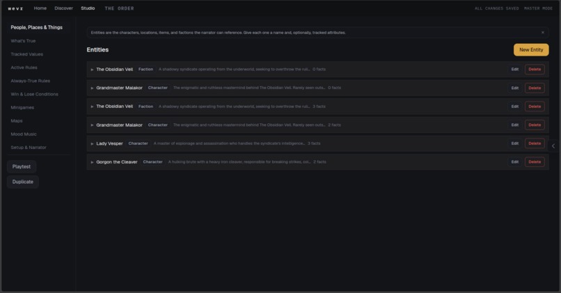Viewport: 561px width, 293px height.
Task: Dismiss the entities info banner
Action: tap(542, 33)
